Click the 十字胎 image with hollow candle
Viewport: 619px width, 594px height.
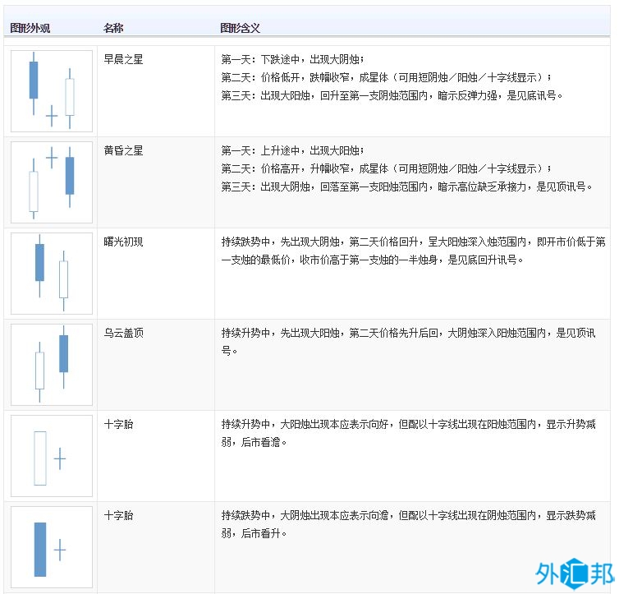pos(51,456)
